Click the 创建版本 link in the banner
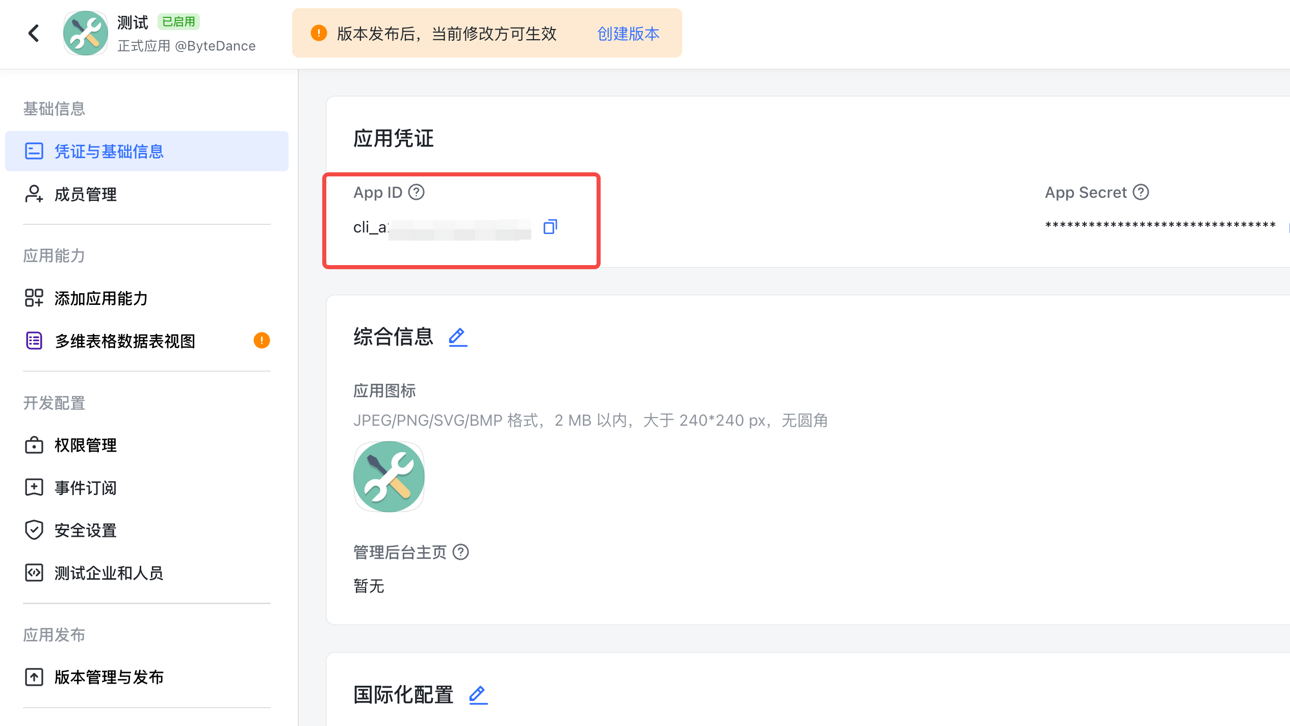This screenshot has width=1290, height=726. click(628, 34)
